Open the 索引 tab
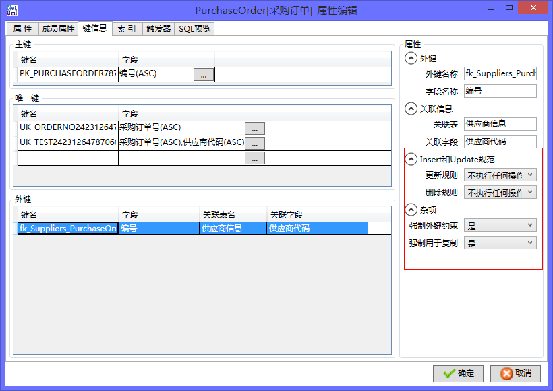Image resolution: width=553 pixels, height=391 pixels. (126, 29)
